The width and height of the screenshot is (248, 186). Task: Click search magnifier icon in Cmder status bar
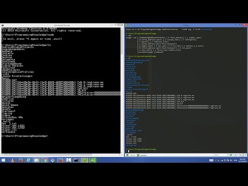pos(228,155)
